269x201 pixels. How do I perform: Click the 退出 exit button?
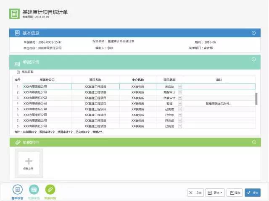point(195,193)
